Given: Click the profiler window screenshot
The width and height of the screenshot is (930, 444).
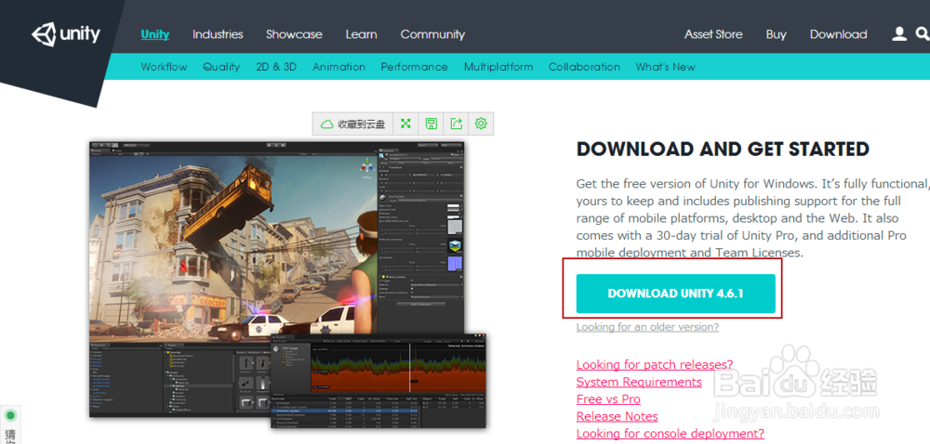Looking at the screenshot, I should click(x=379, y=380).
